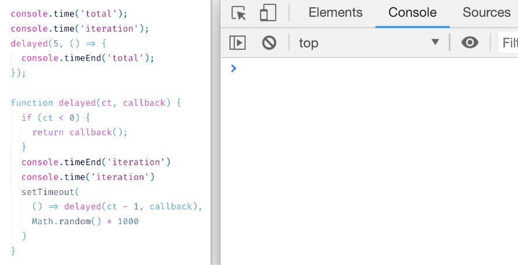
Task: Clear the console with the ban icon
Action: tap(269, 43)
